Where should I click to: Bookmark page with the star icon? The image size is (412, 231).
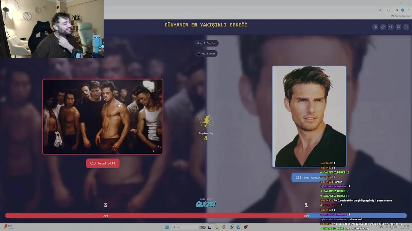tap(380, 10)
